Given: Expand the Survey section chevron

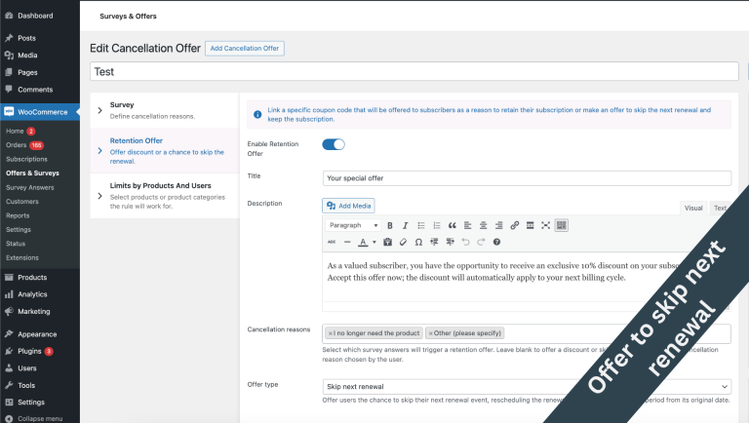Looking at the screenshot, I should point(99,110).
